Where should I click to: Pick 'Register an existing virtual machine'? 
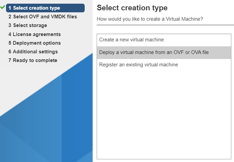coord(138,65)
